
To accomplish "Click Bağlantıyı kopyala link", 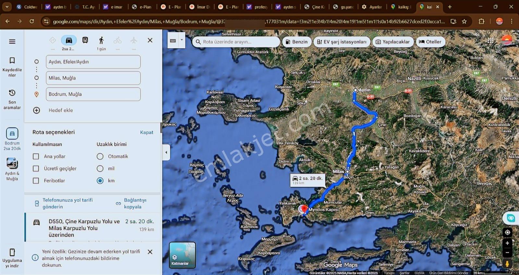I will tap(131, 203).
